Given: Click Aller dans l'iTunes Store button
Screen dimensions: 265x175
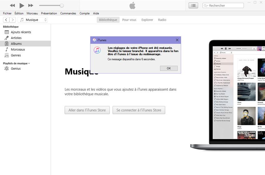Looking at the screenshot, I should click(87, 110).
